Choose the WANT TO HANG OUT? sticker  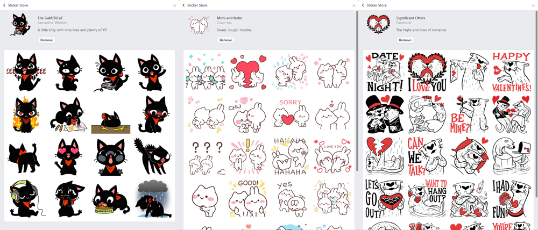[427, 199]
